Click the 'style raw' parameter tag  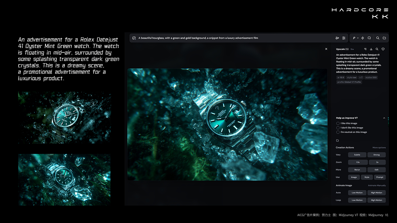[x=352, y=77]
